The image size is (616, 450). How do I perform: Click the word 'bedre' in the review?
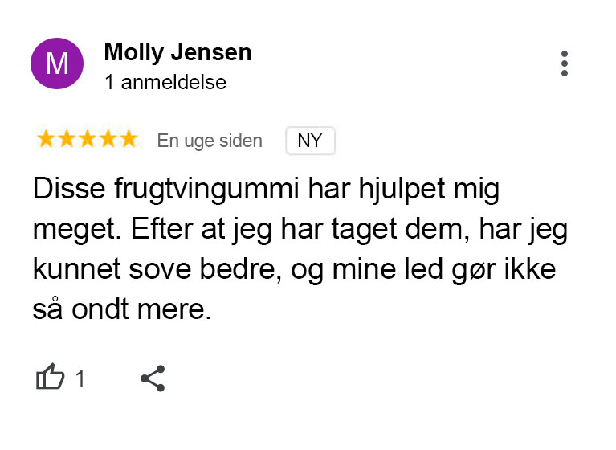[240, 269]
